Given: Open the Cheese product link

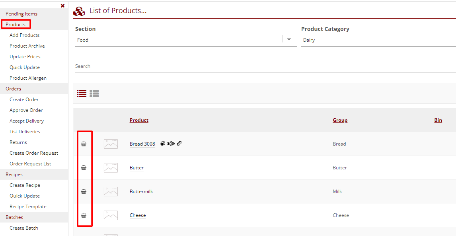Looking at the screenshot, I should 138,215.
